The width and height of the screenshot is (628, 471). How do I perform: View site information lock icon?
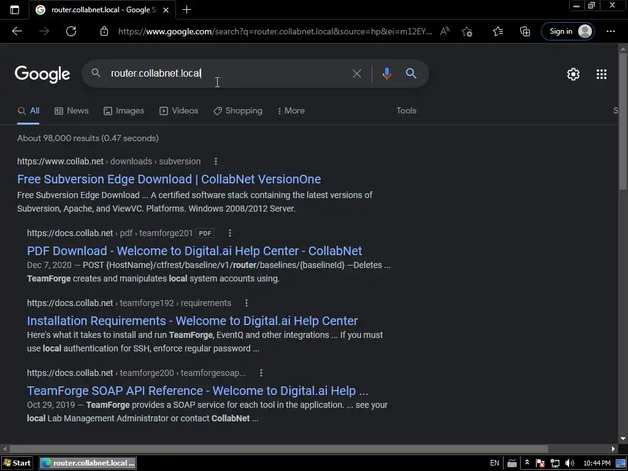coord(104,31)
